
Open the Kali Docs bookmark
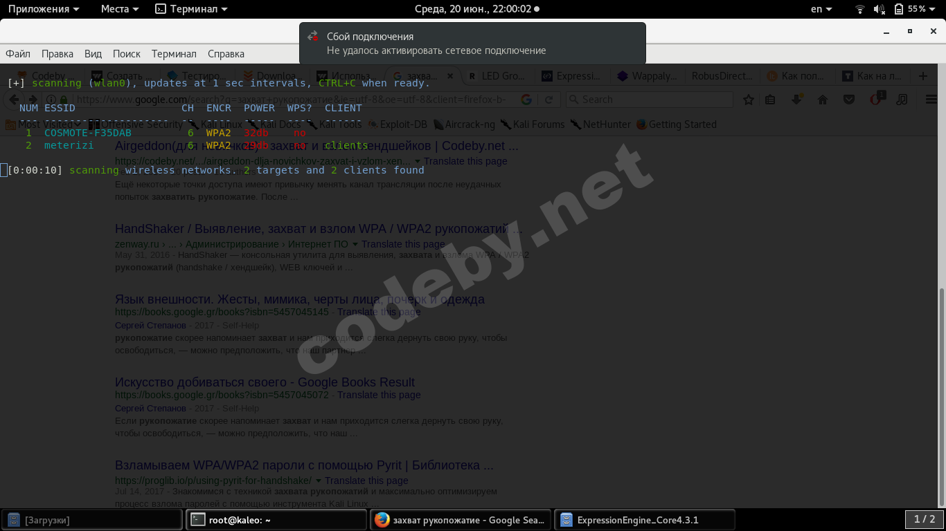[x=275, y=124]
